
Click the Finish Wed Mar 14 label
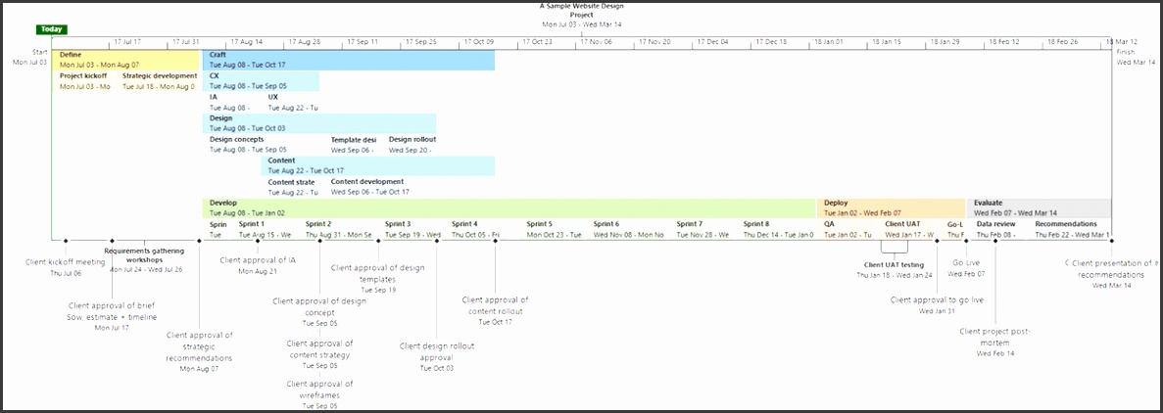1136,57
